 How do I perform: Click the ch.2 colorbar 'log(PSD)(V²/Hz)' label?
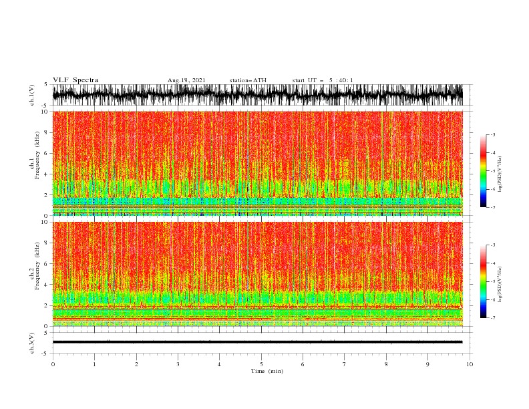[500, 284]
